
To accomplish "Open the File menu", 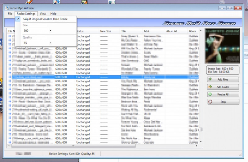I will click(10, 14).
